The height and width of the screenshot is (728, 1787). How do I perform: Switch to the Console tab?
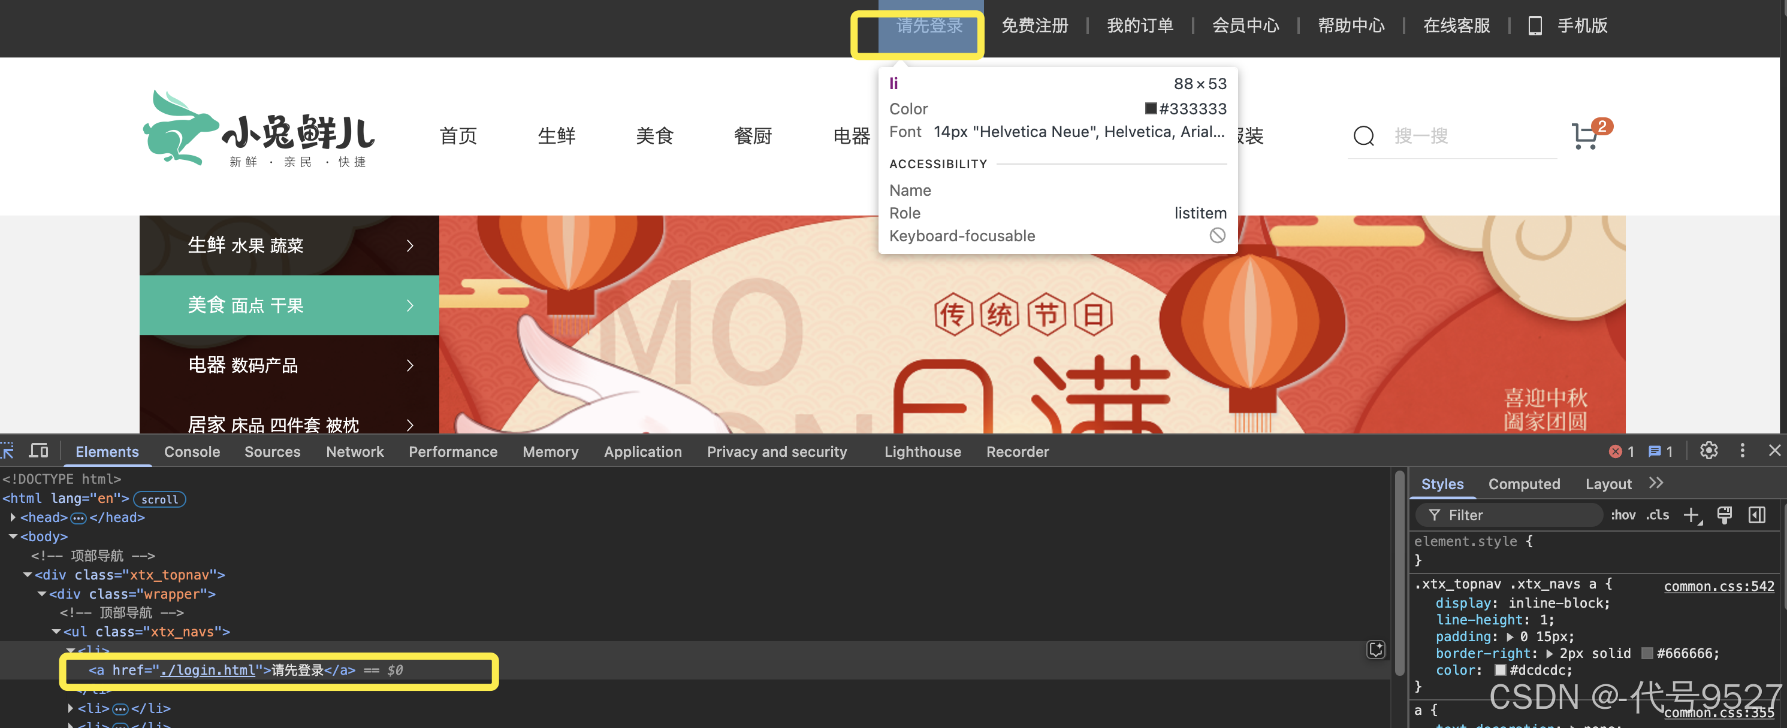point(192,452)
